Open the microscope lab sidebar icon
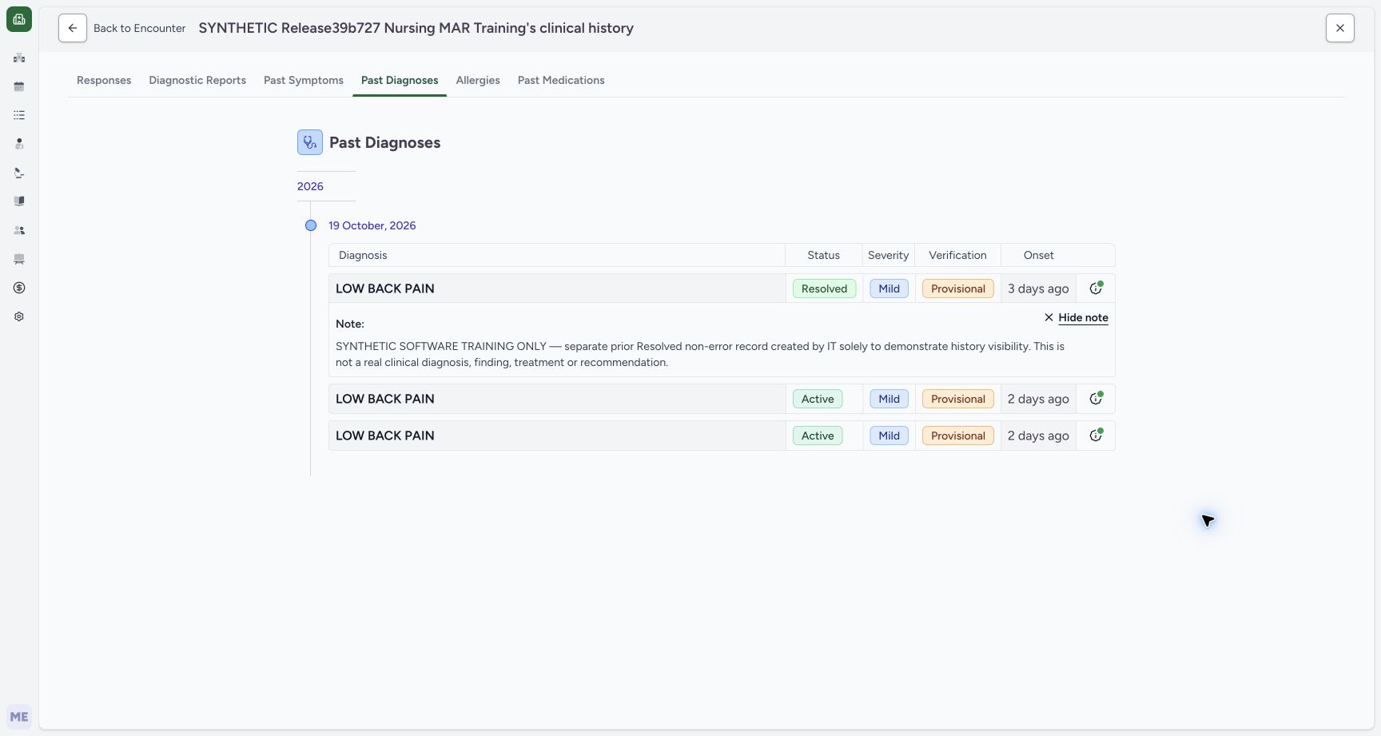The width and height of the screenshot is (1381, 736). 19,173
